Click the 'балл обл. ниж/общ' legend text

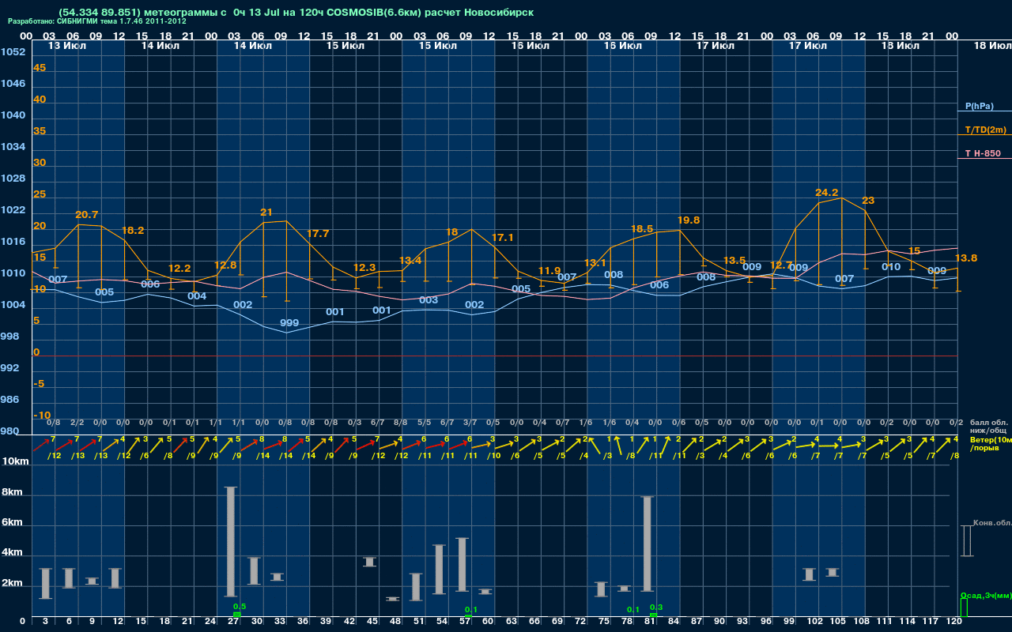coord(989,427)
